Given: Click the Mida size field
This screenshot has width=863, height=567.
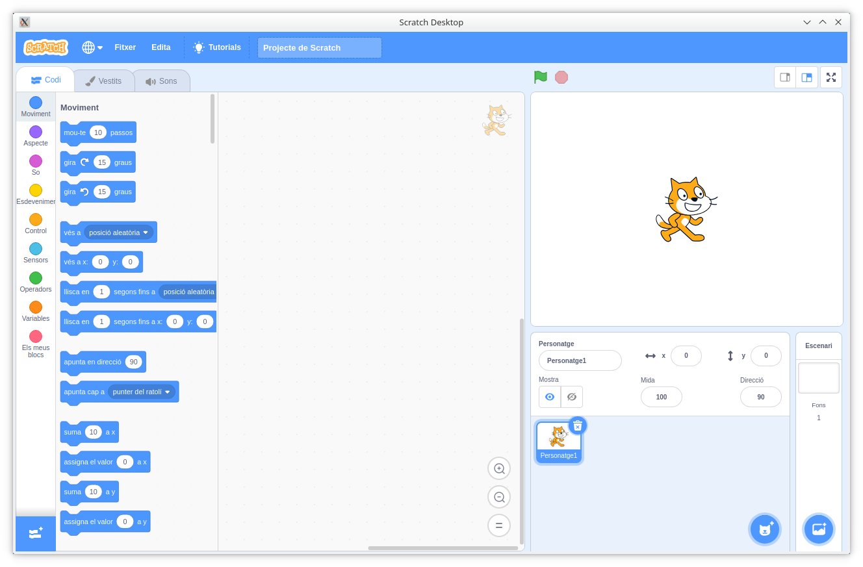Looking at the screenshot, I should (x=662, y=397).
